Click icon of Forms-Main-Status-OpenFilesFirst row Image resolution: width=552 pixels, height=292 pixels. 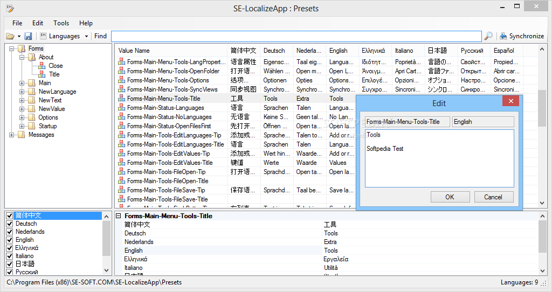[x=121, y=126]
